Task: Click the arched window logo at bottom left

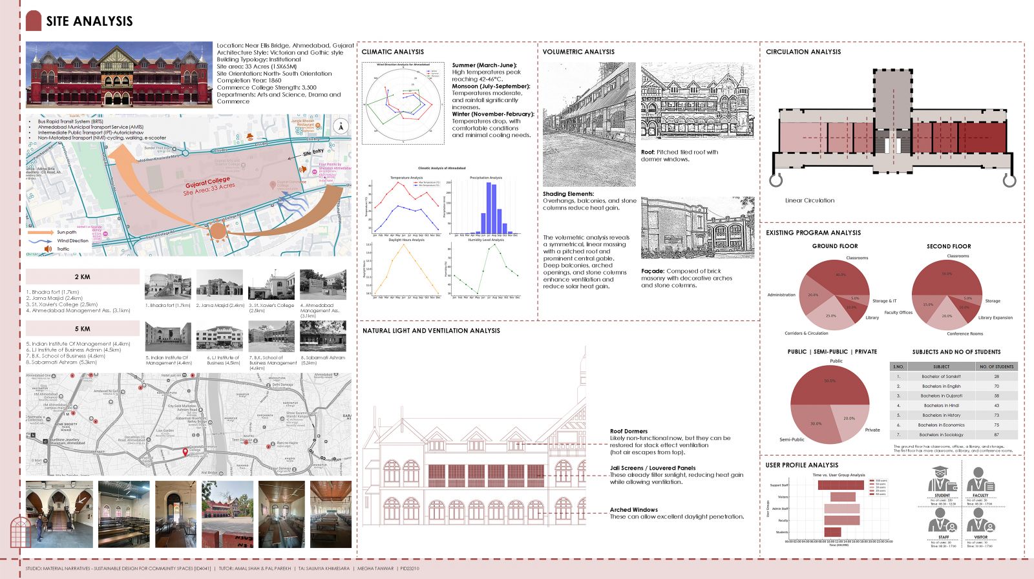Action: pos(21,533)
